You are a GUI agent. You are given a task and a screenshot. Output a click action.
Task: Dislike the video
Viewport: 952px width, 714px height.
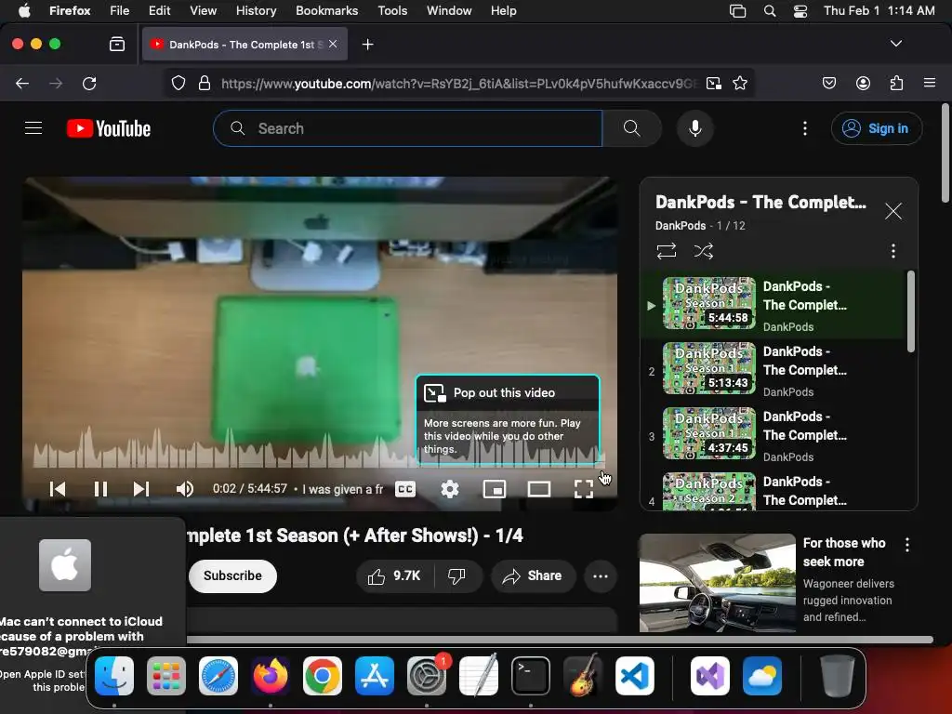coord(456,575)
